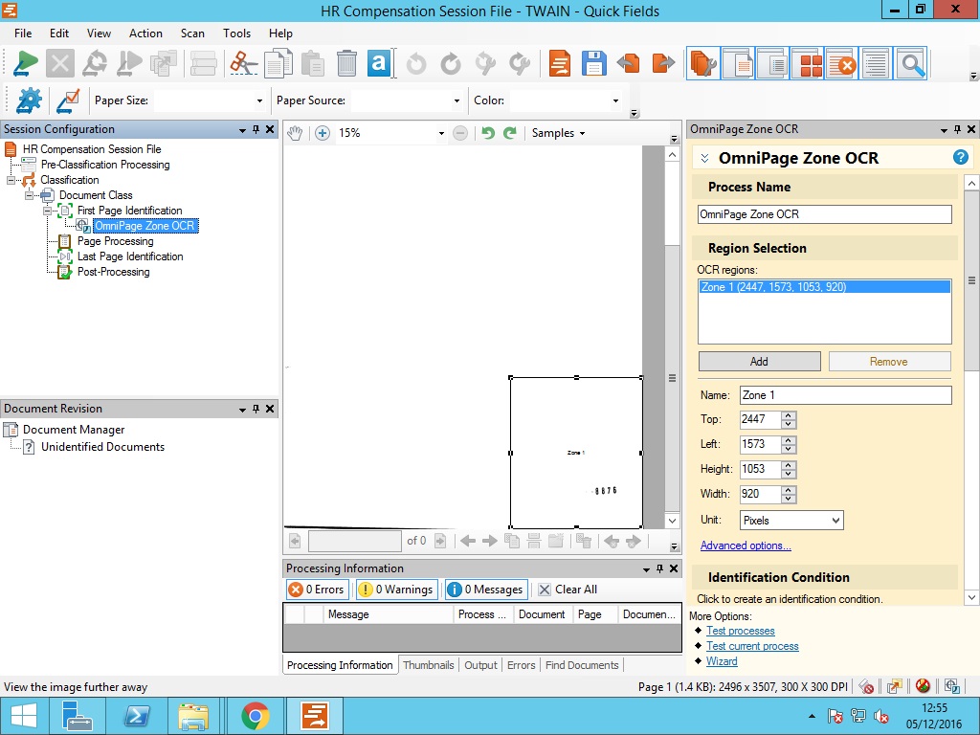The height and width of the screenshot is (735, 980).
Task: Open the Unit dropdown showing Pixels
Action: click(791, 521)
